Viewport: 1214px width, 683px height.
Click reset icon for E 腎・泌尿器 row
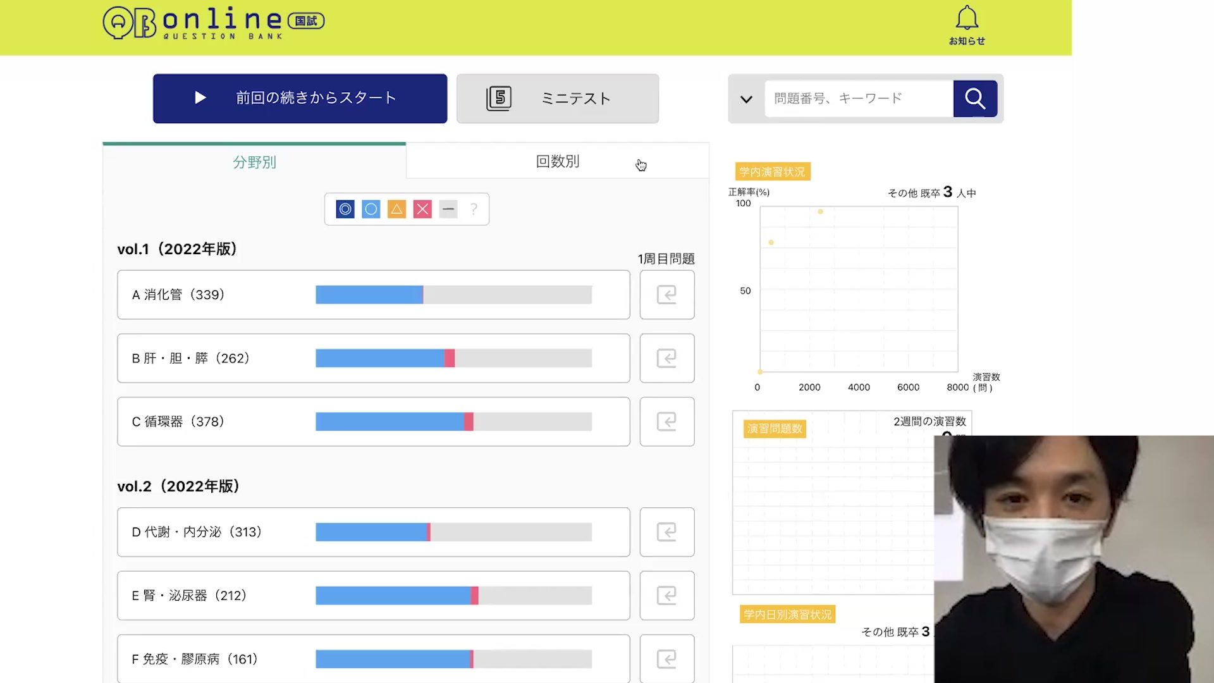pos(666,595)
